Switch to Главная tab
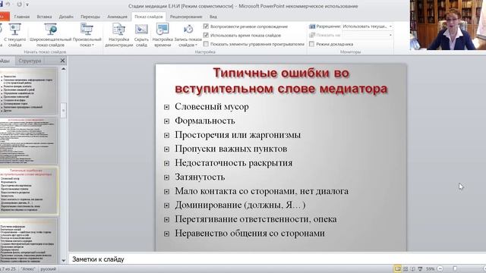The width and height of the screenshot is (486, 273). 22,17
